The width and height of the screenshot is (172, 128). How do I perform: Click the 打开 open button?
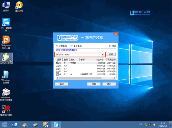pos(111,54)
